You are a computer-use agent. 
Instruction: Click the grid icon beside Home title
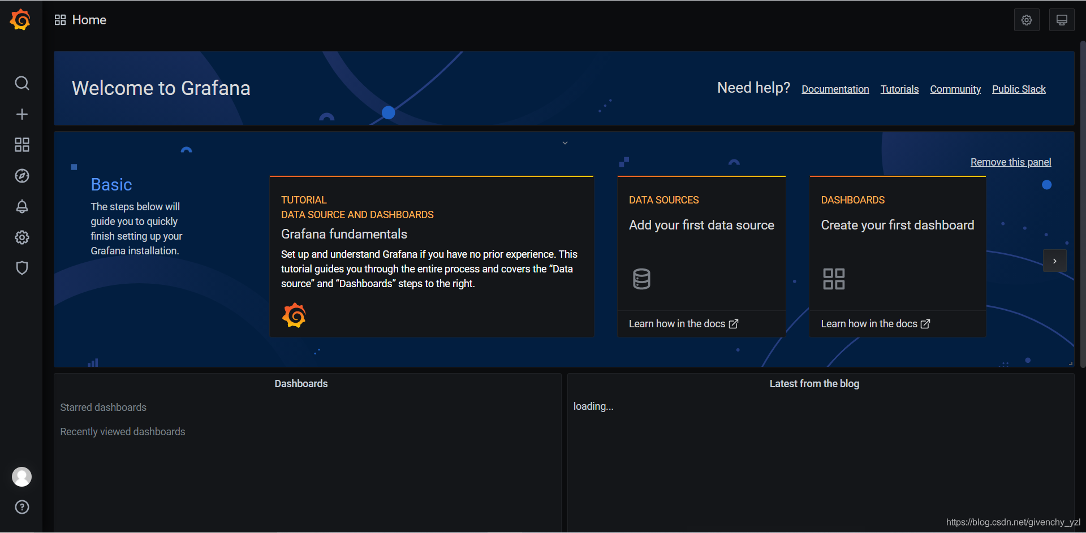(x=60, y=20)
